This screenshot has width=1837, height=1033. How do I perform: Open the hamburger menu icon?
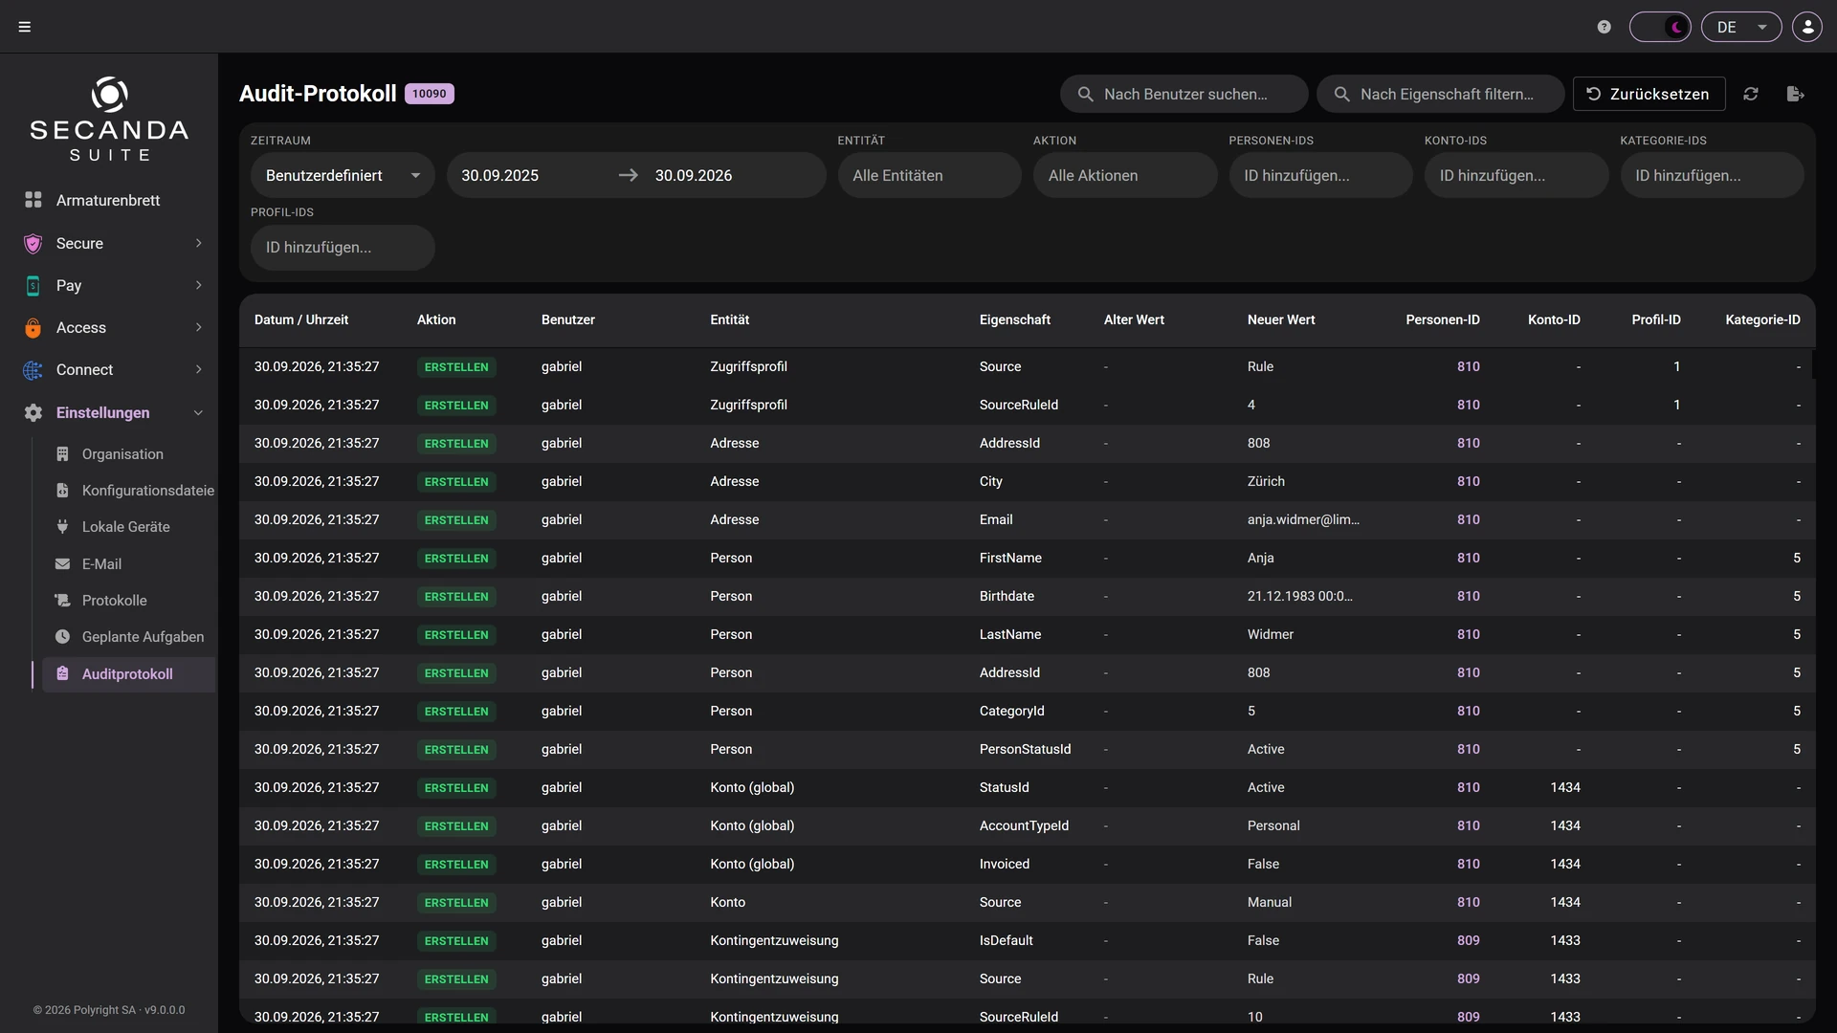[25, 27]
